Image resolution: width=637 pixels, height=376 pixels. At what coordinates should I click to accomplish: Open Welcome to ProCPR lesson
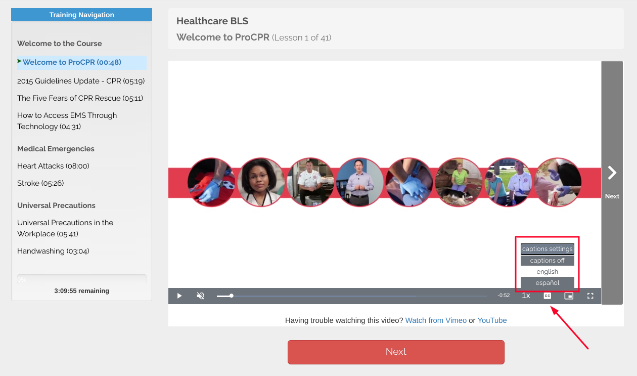pos(72,62)
